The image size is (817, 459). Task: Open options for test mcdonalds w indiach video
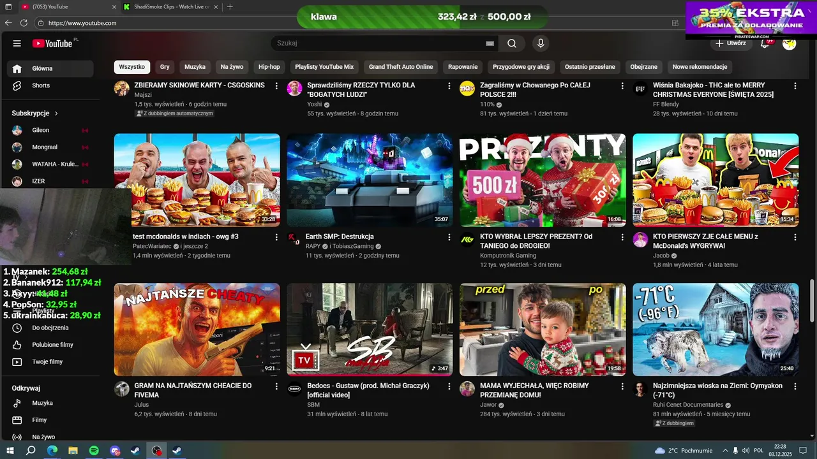[x=276, y=237]
